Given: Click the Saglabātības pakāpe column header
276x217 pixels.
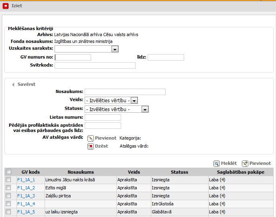Looking at the screenshot, I should click(x=240, y=172).
